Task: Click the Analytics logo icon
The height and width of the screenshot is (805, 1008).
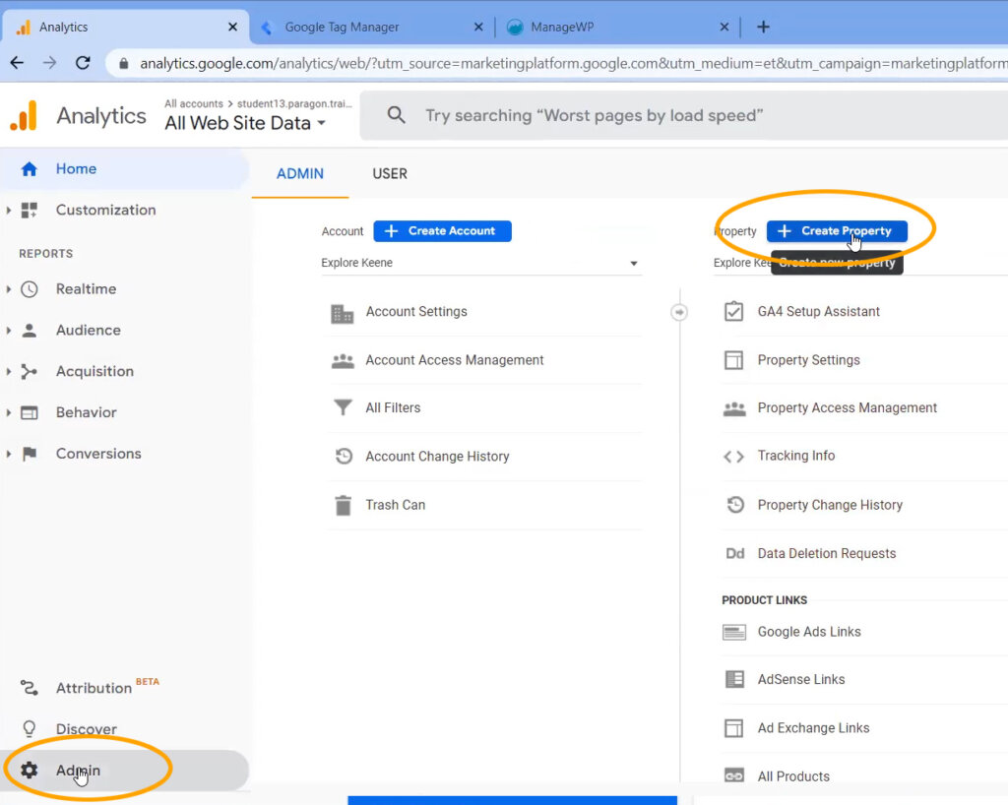Action: [x=24, y=116]
